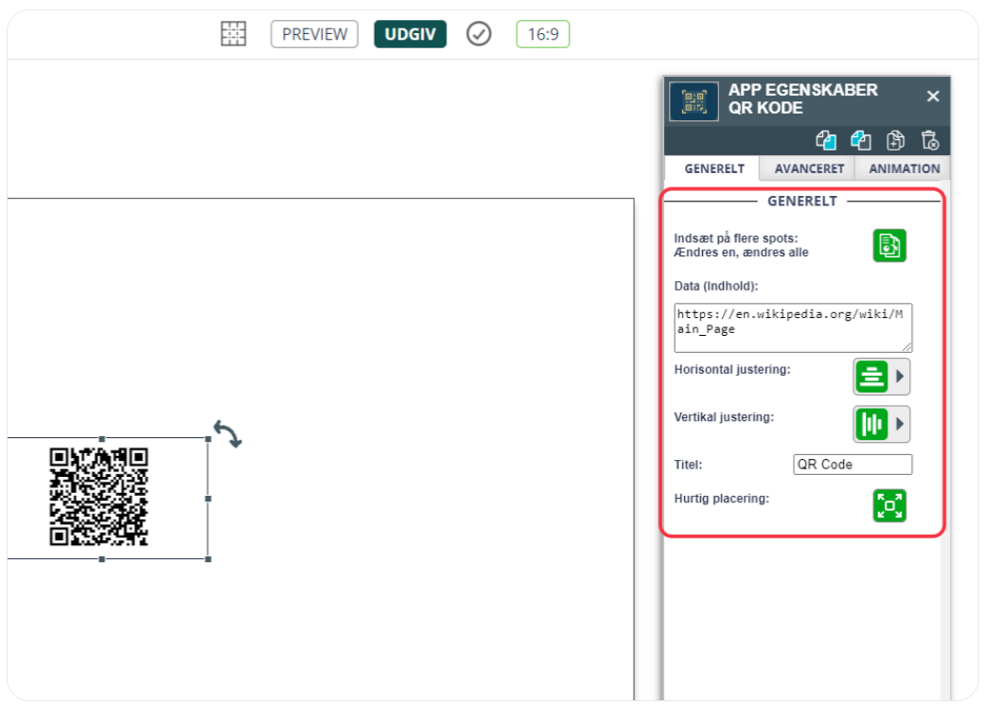Toggle the grid overlay icon
The width and height of the screenshot is (984, 704).
click(233, 34)
